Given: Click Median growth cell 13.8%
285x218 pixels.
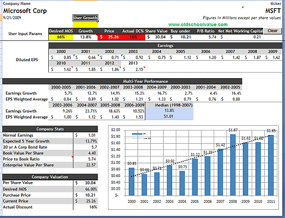Looking at the screenshot, I should click(x=169, y=110).
